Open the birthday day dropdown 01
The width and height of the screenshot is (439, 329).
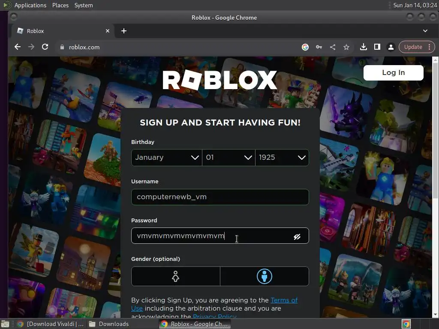point(229,158)
